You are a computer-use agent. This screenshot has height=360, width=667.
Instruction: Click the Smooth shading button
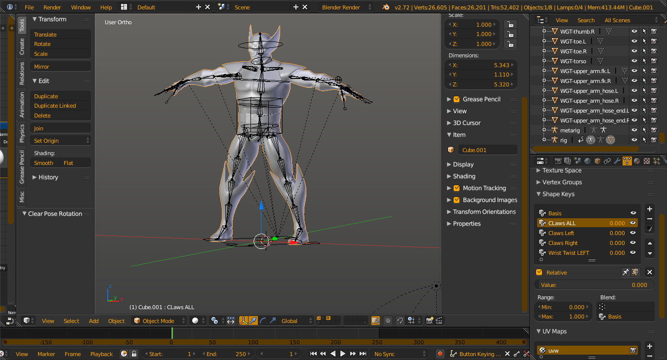pyautogui.click(x=45, y=163)
